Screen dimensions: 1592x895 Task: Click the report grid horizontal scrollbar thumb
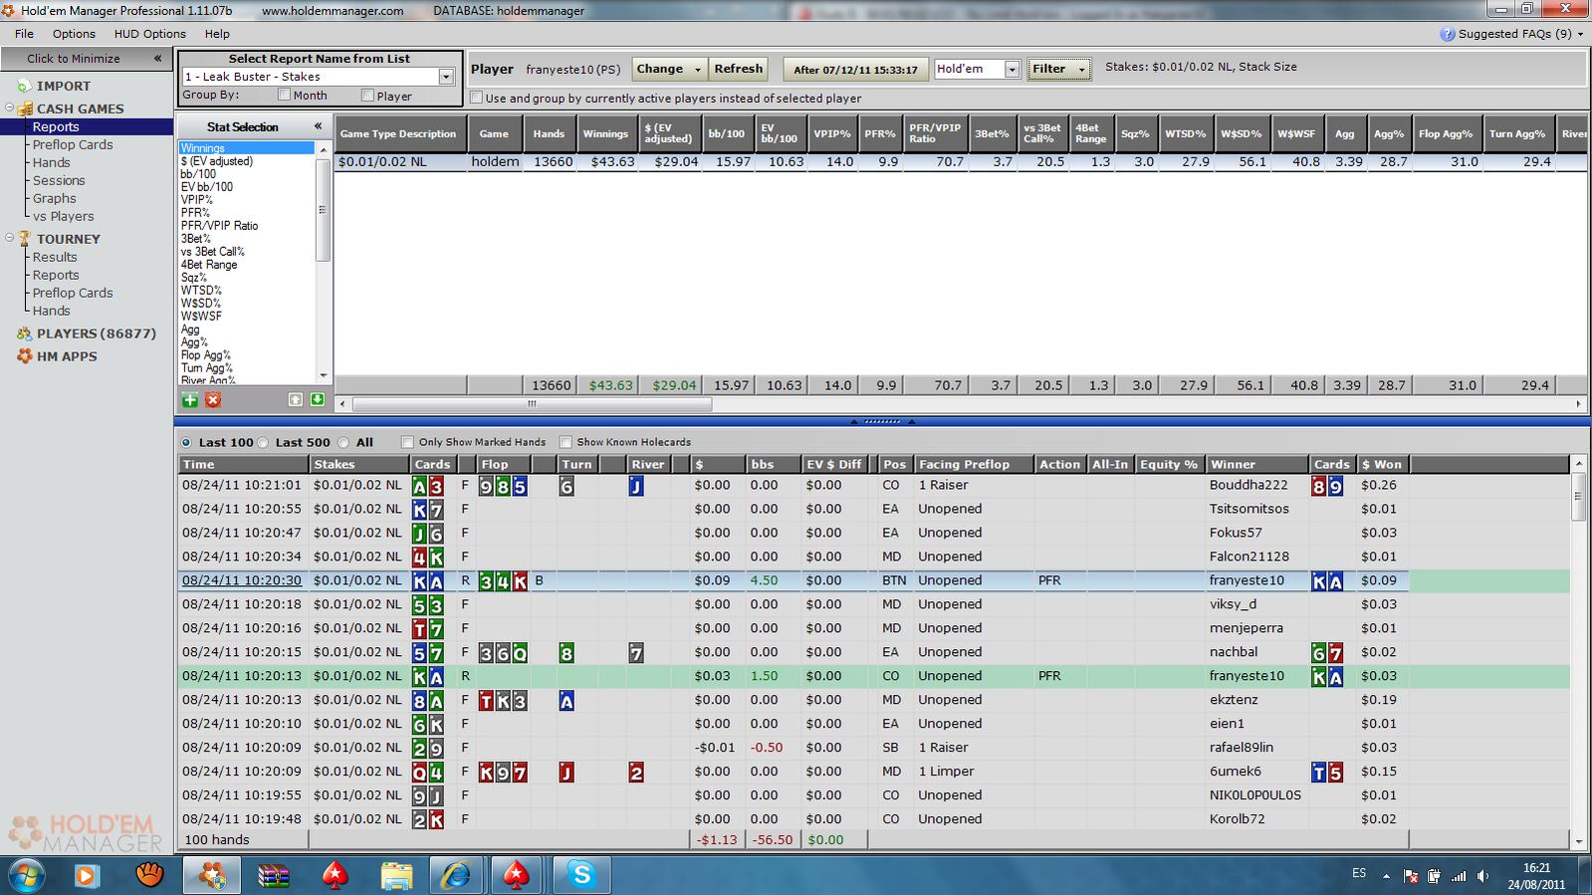(533, 404)
